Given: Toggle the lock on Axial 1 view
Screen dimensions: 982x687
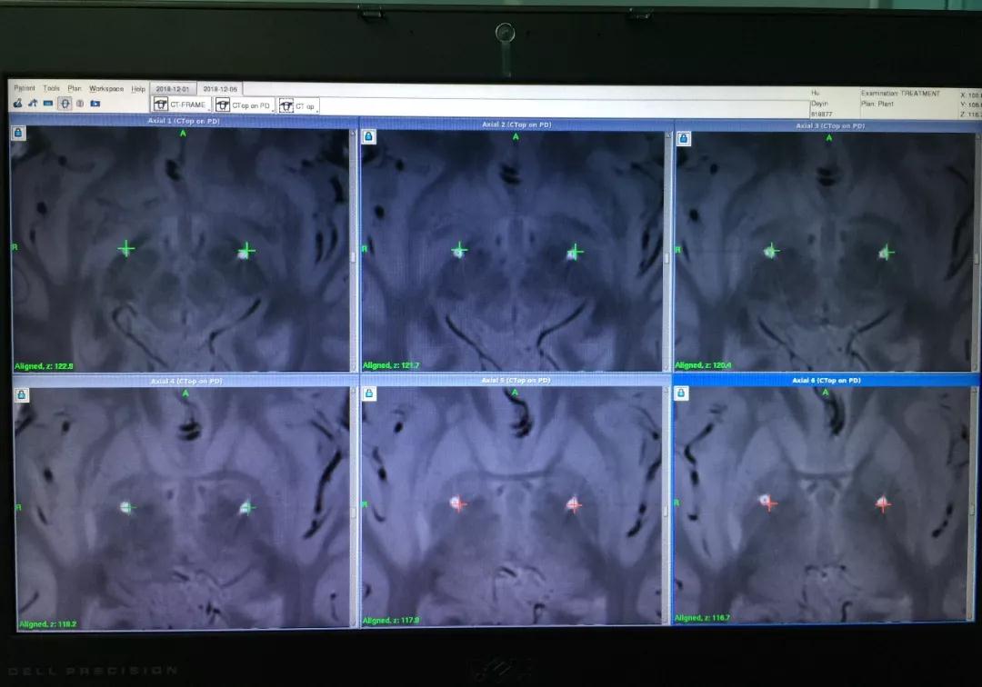Looking at the screenshot, I should click(20, 133).
